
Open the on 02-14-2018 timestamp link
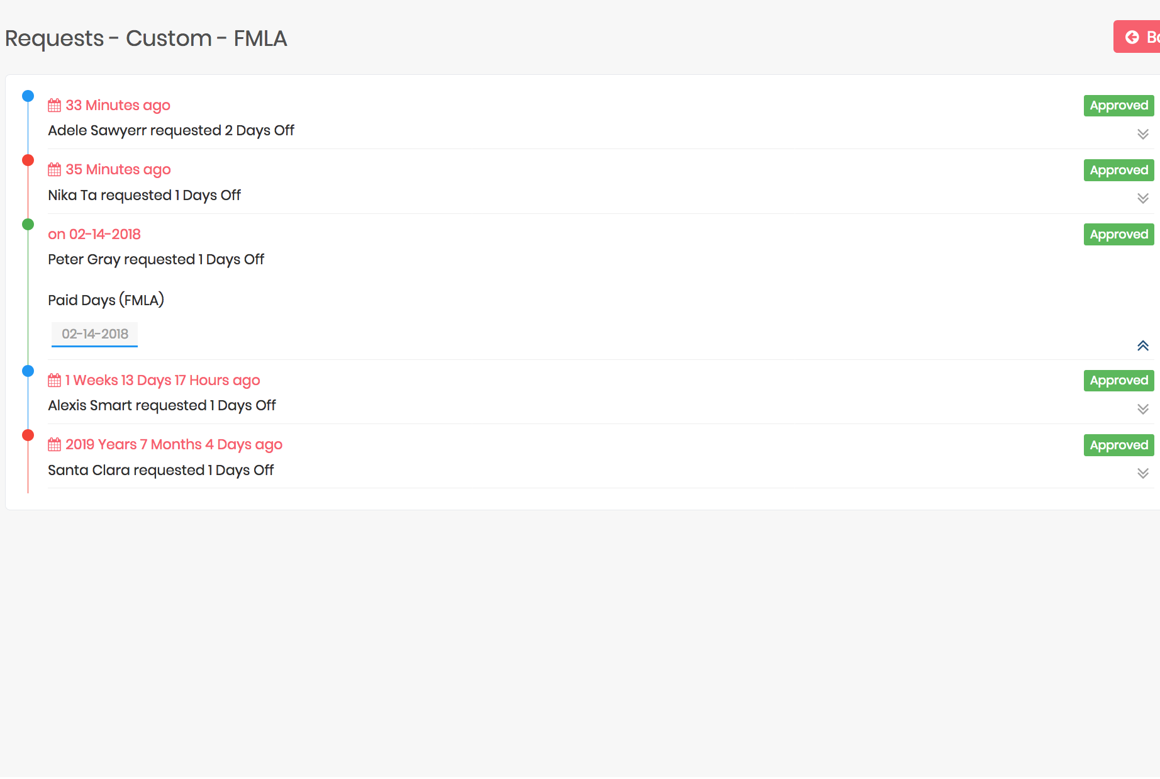(94, 234)
